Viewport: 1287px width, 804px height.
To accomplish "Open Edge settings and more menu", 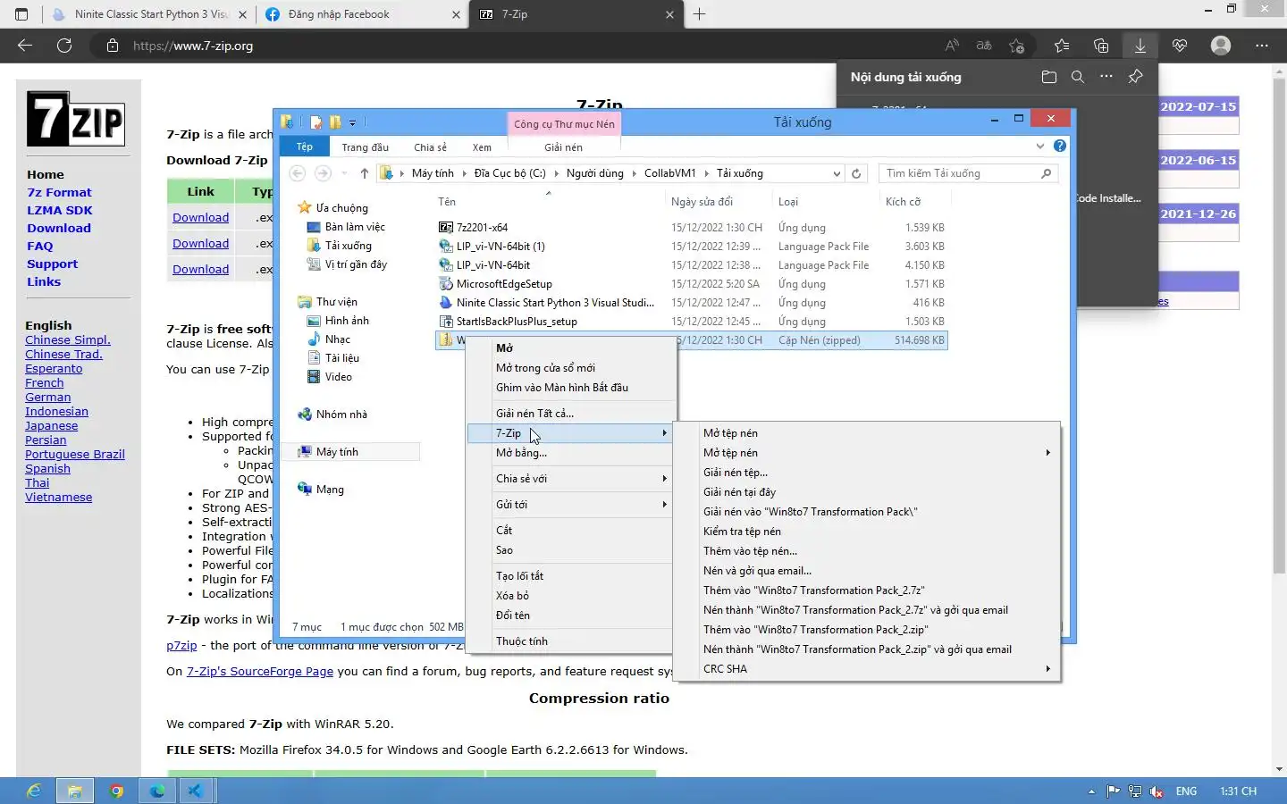I will click(1262, 46).
